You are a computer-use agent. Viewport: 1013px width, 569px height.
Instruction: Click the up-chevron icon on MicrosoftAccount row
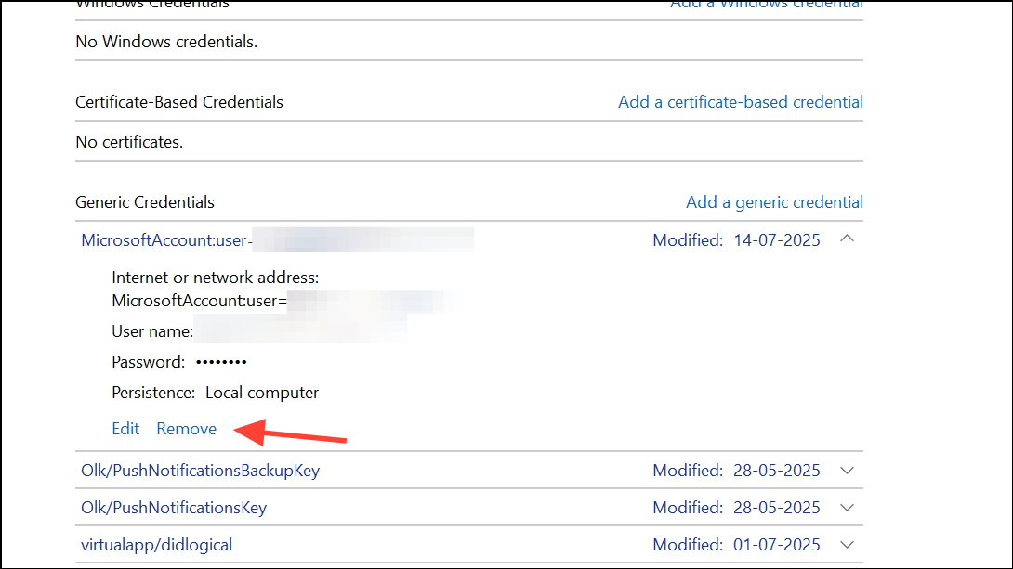pyautogui.click(x=847, y=239)
